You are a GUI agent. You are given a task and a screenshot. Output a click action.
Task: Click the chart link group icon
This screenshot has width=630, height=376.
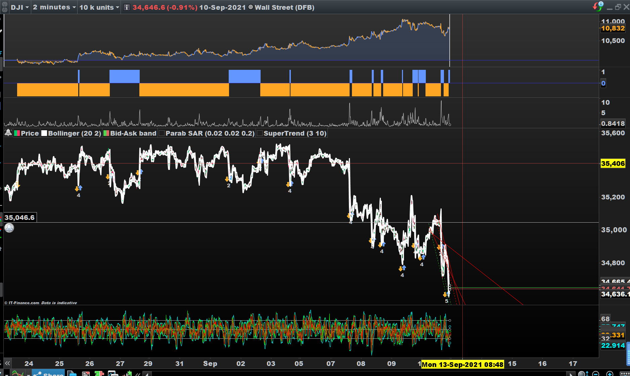pos(5,7)
